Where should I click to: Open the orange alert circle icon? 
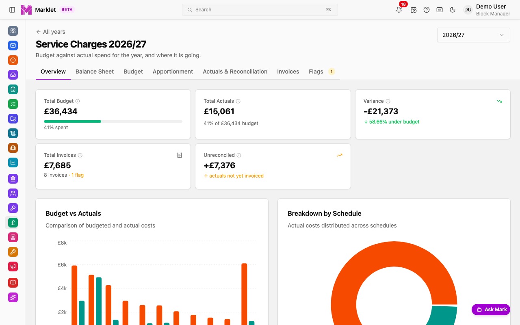tap(13, 60)
